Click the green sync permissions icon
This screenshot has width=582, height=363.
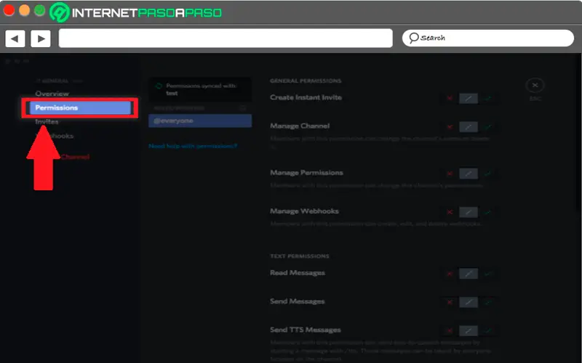point(159,86)
